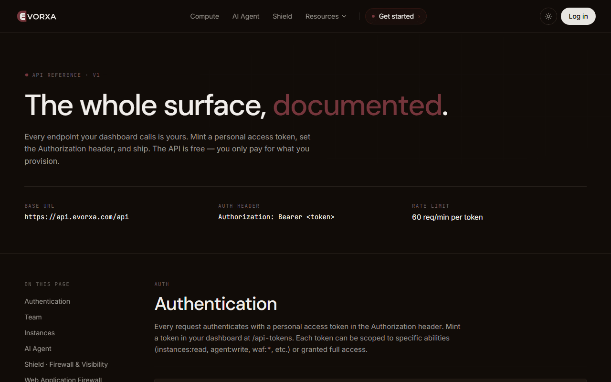Click the AUTH label above Authentication heading
The height and width of the screenshot is (382, 611).
[x=162, y=284]
